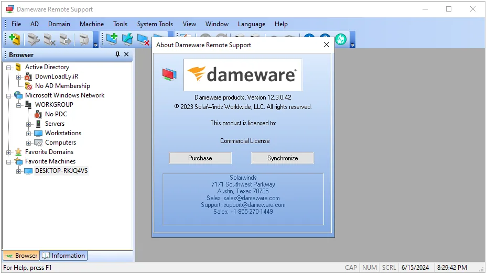This screenshot has width=487, height=274.
Task: Expand the Servers tree node
Action: tap(29, 124)
